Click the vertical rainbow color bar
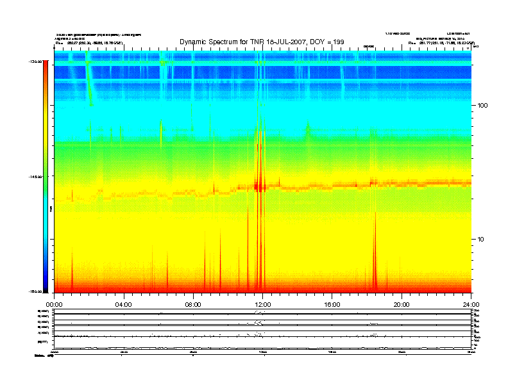The height and width of the screenshot is (392, 508). 46,177
